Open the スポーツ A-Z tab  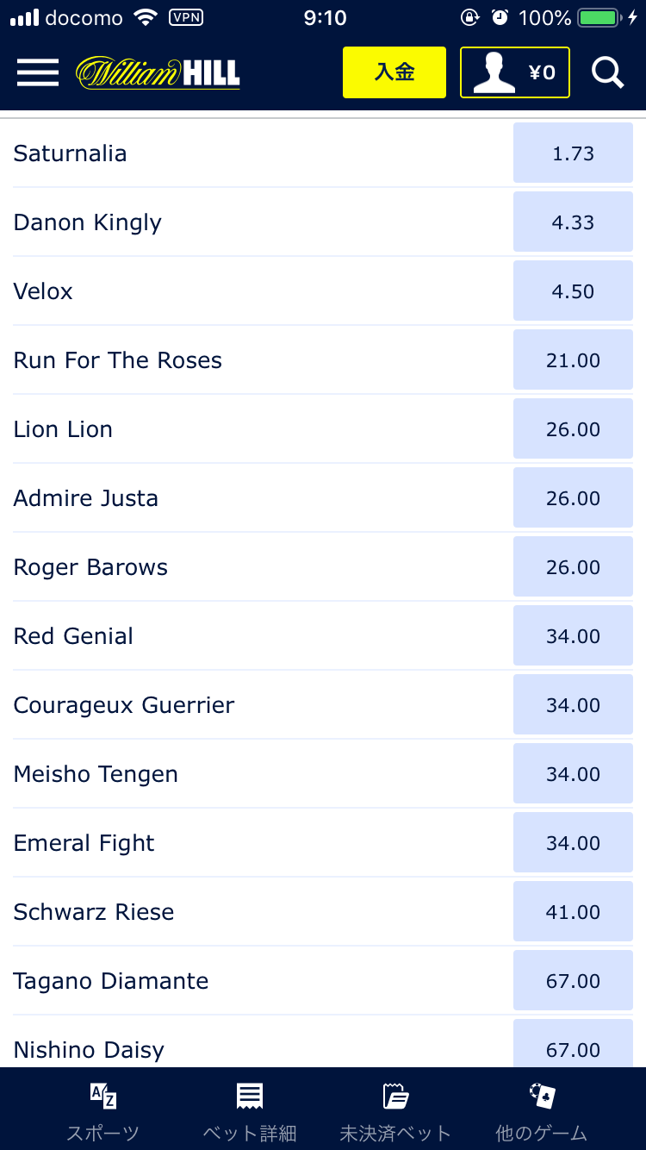(103, 1112)
